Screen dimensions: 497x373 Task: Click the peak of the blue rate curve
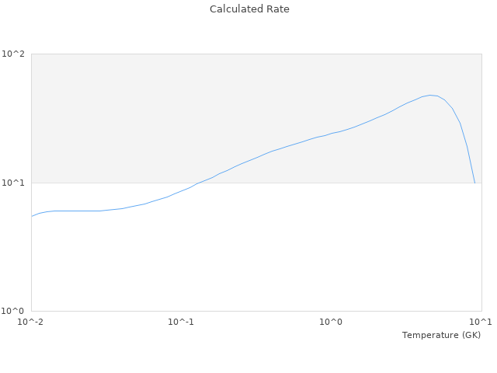click(430, 95)
